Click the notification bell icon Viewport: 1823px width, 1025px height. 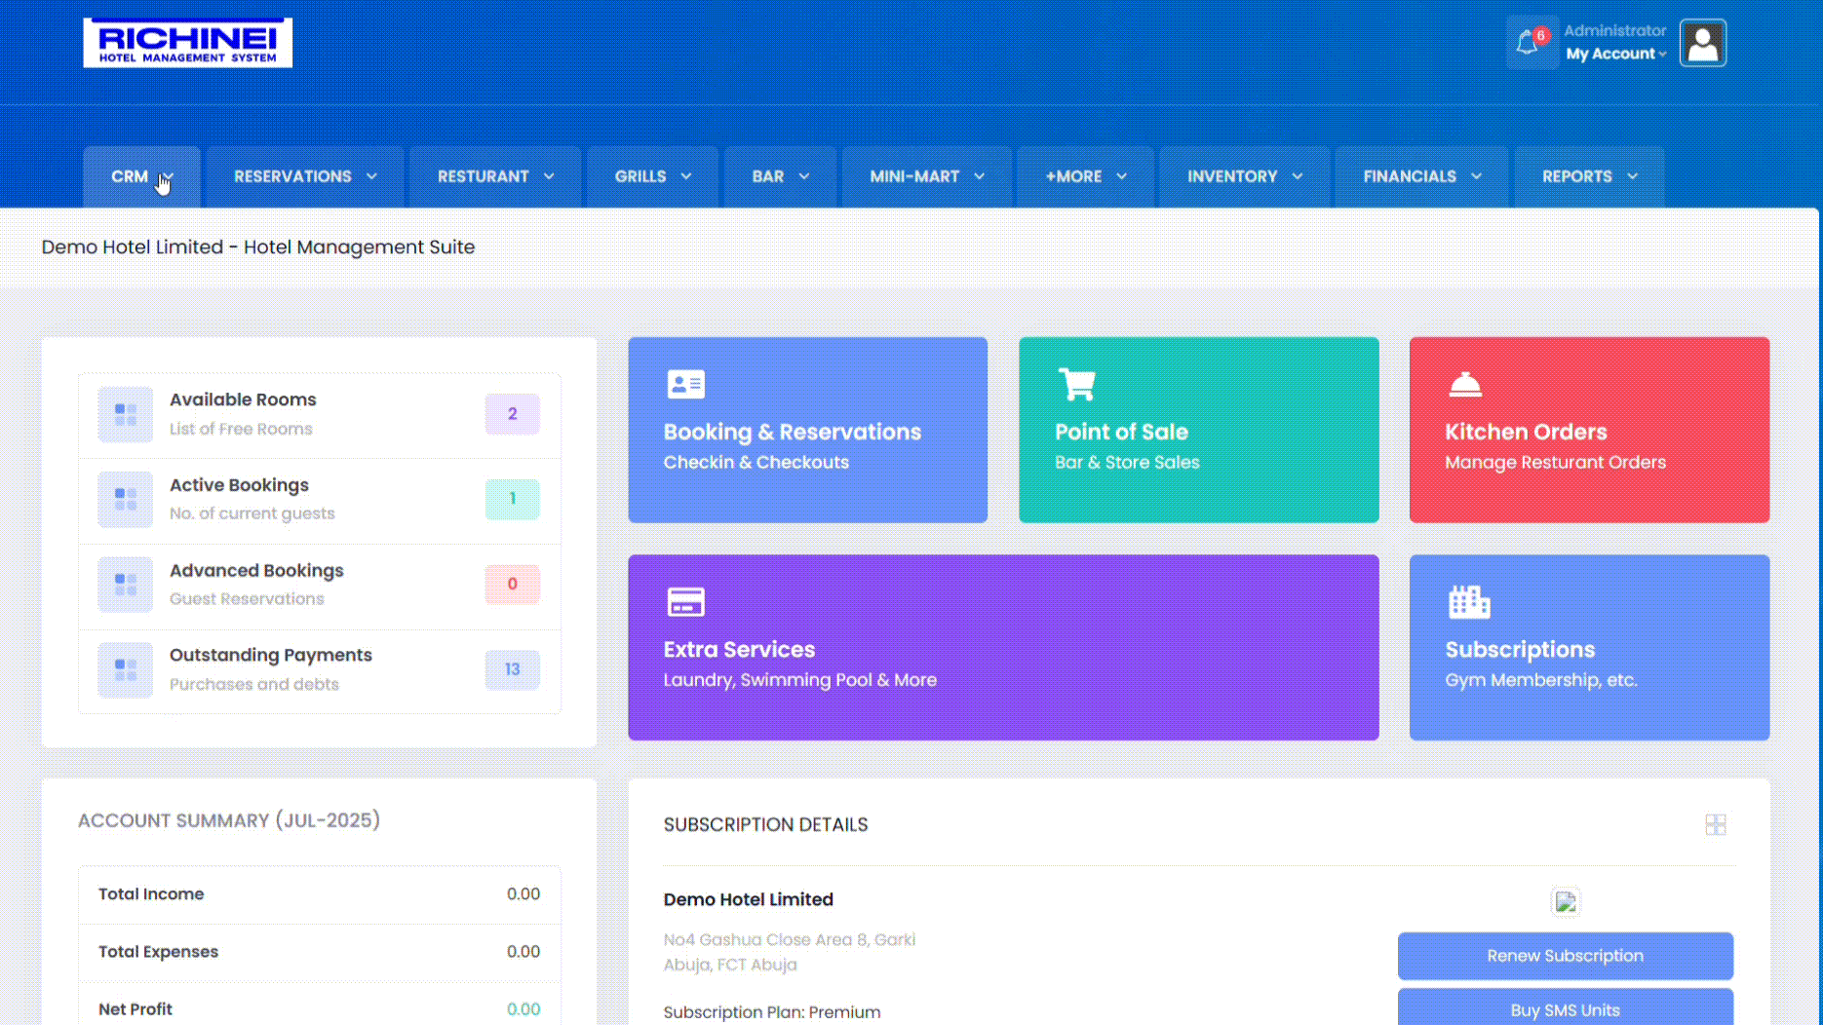point(1529,43)
